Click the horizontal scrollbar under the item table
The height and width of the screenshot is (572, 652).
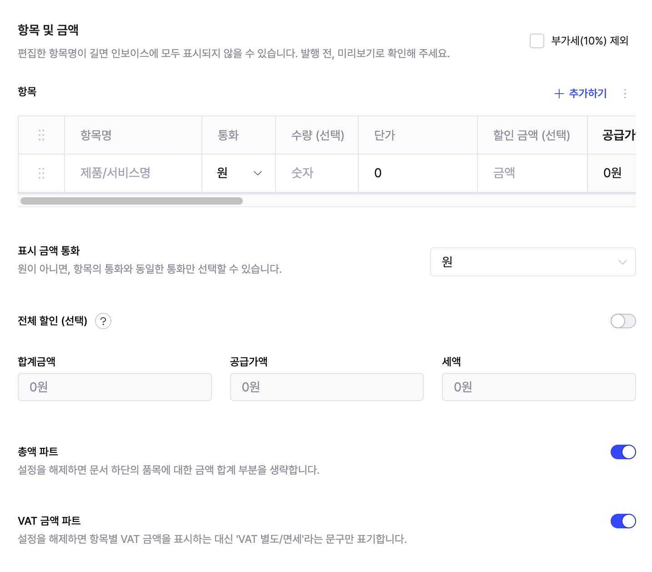131,201
